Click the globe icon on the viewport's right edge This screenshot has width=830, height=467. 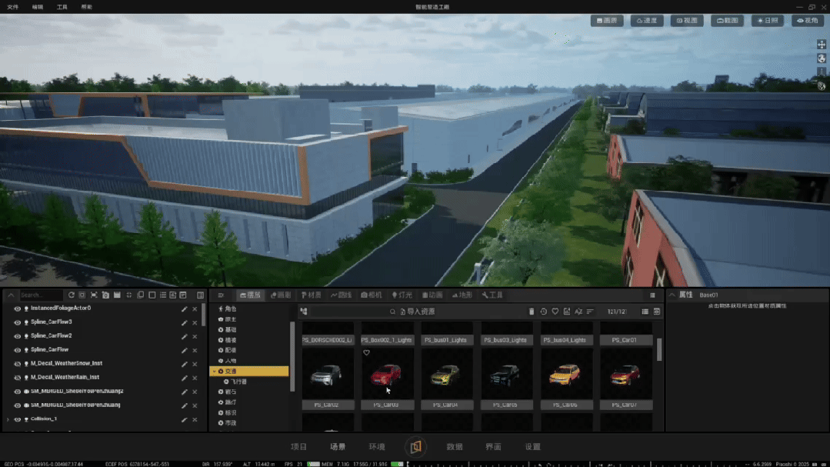click(x=821, y=58)
